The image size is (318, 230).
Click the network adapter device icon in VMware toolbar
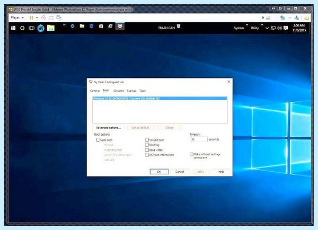pos(282,18)
